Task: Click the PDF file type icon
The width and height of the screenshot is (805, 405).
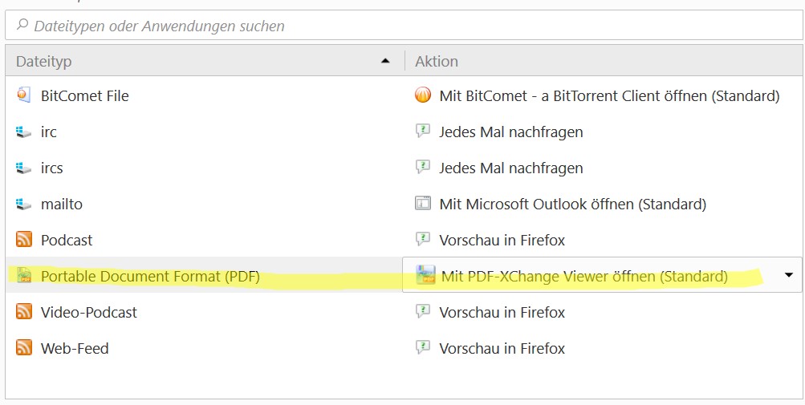Action: tap(24, 276)
